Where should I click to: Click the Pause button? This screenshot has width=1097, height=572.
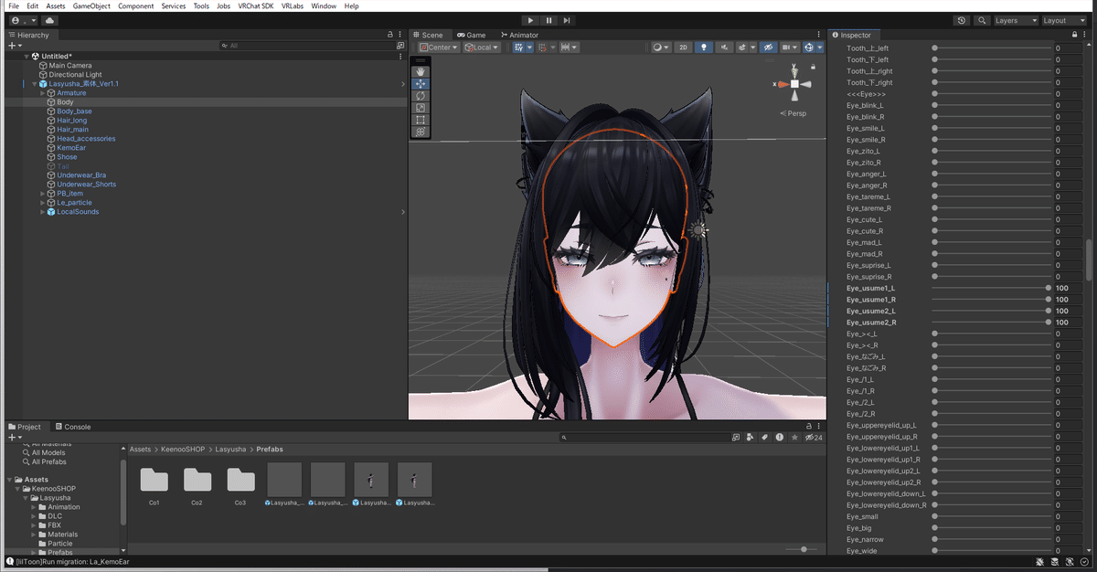548,20
